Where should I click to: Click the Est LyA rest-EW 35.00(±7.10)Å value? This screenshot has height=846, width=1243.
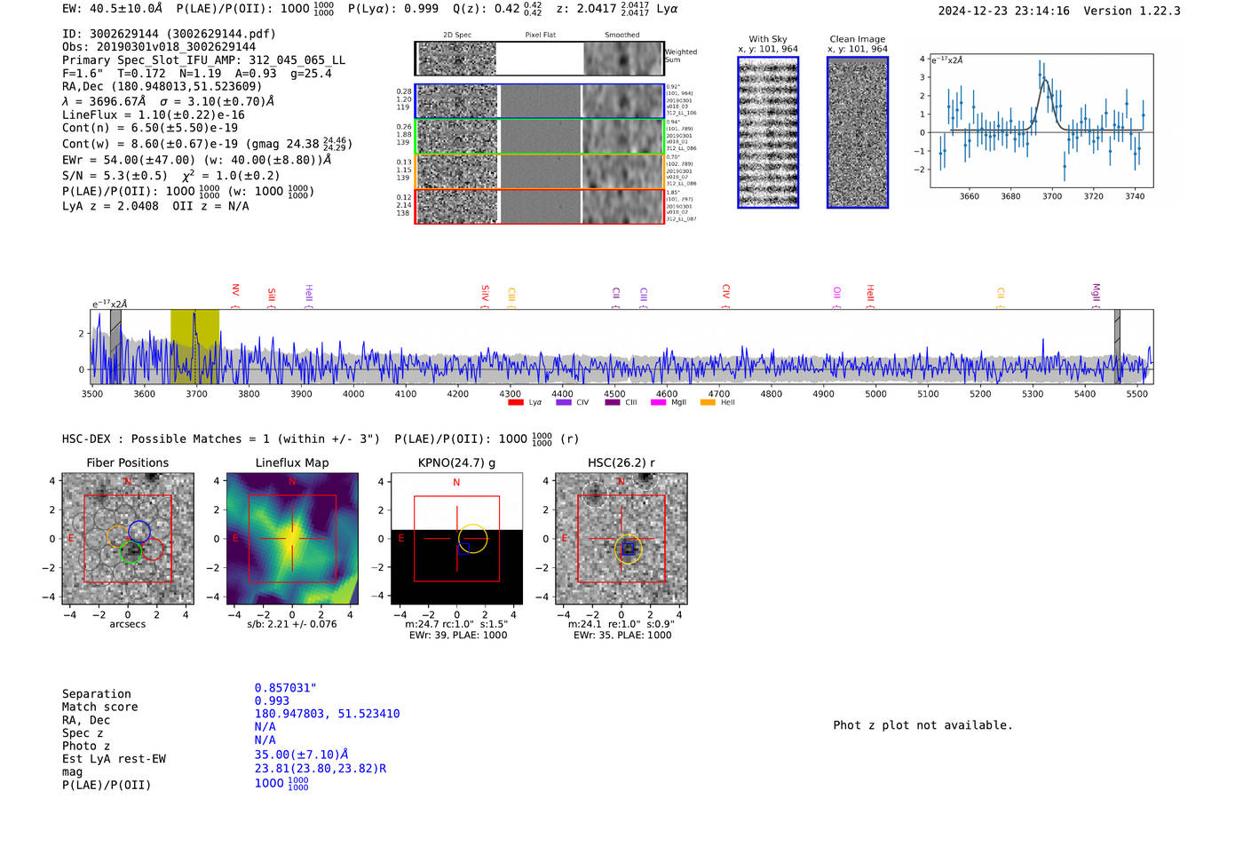click(x=301, y=755)
